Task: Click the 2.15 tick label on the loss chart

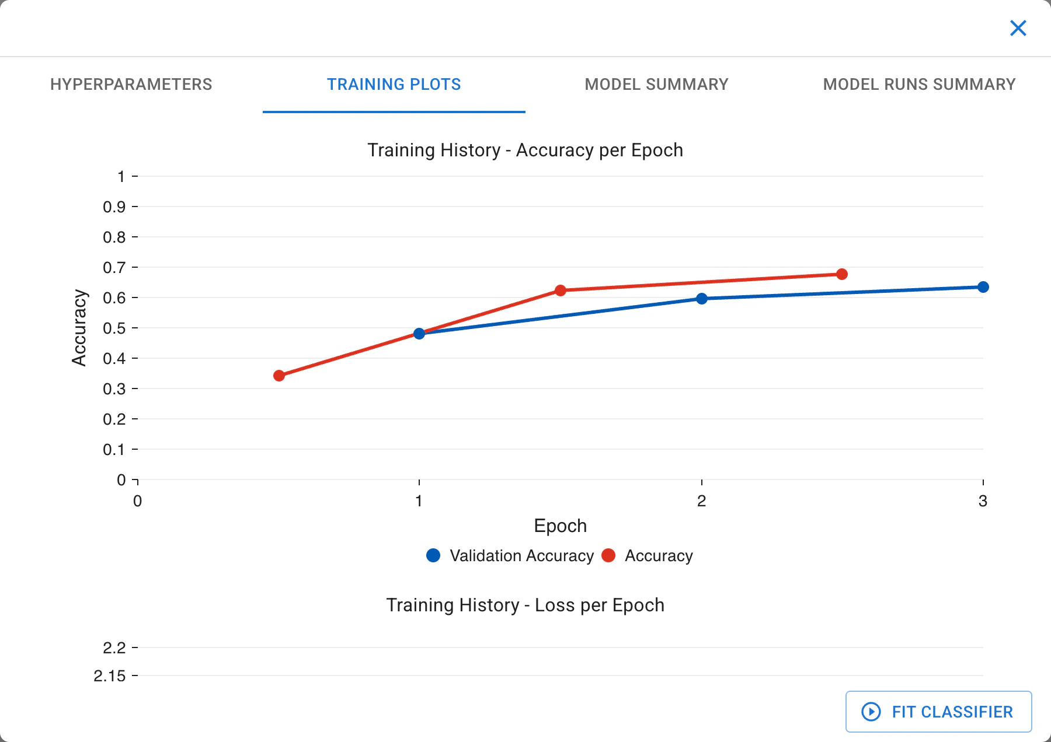Action: pos(110,676)
